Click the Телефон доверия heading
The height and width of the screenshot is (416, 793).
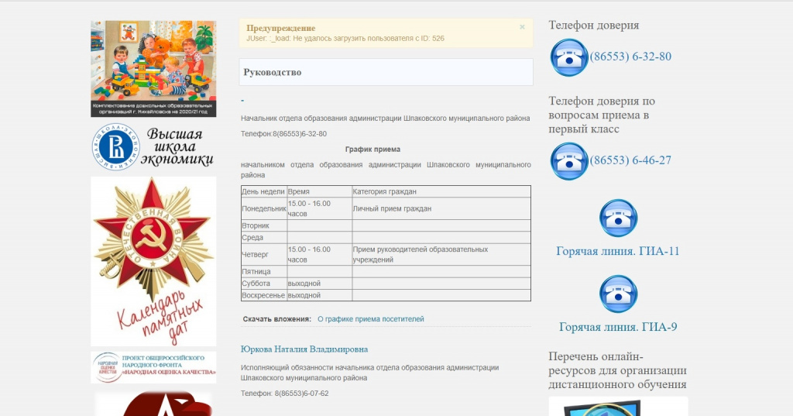pyautogui.click(x=594, y=26)
